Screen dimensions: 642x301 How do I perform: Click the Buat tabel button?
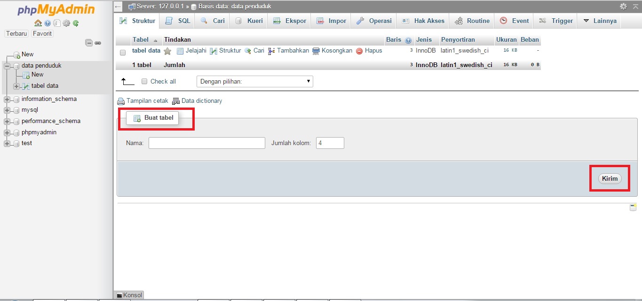pos(152,118)
